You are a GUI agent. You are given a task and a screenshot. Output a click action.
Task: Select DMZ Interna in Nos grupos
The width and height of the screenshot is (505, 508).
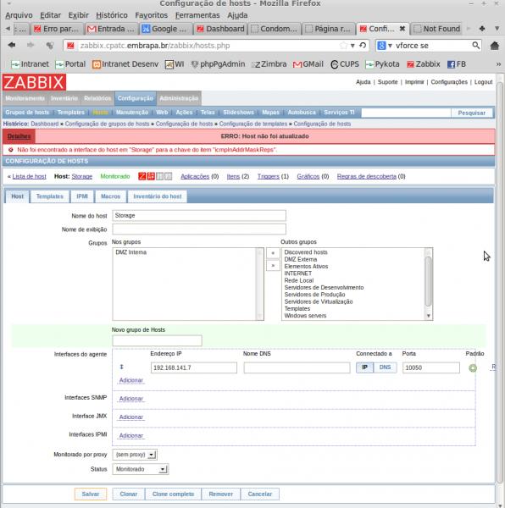131,252
